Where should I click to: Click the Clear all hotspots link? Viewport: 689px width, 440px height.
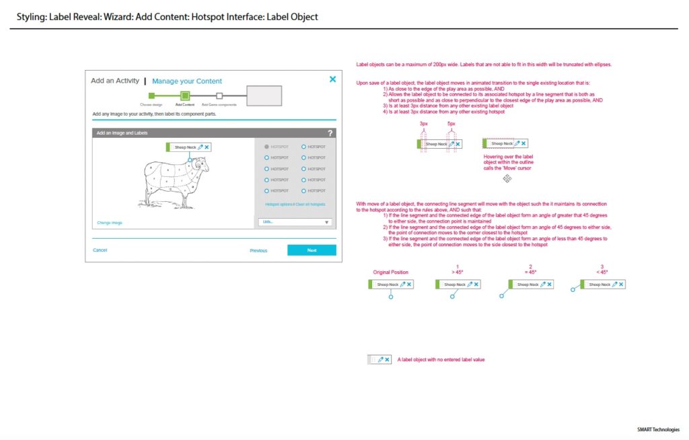[310, 204]
